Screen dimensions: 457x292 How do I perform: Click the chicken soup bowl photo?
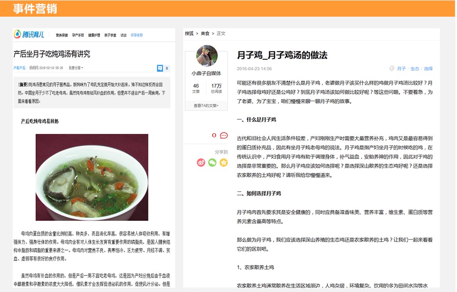92,177
